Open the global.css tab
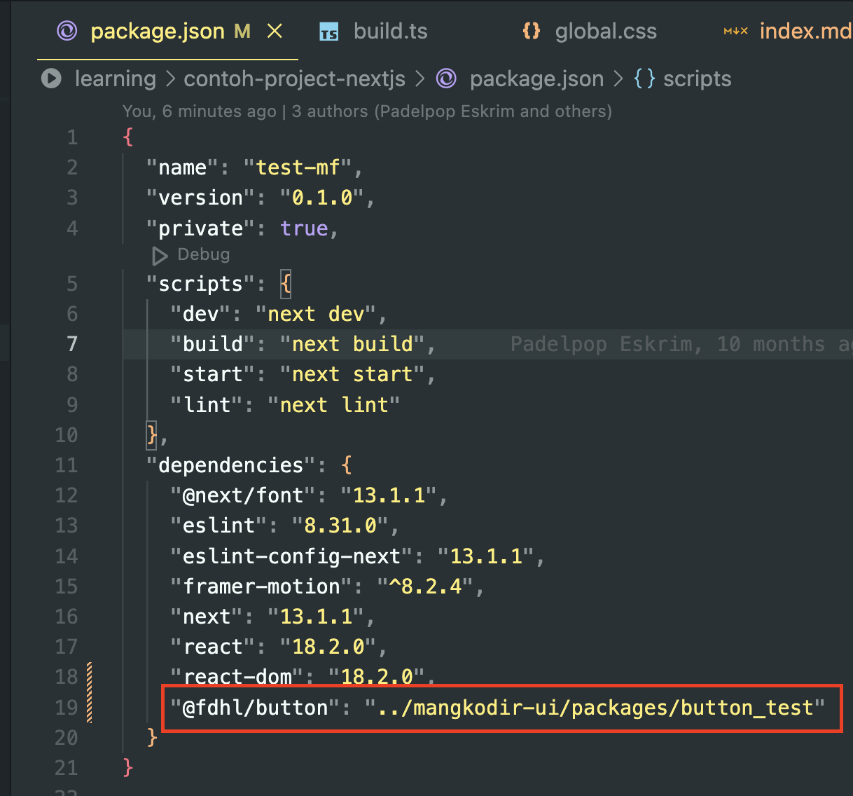The width and height of the screenshot is (853, 796). coord(606,31)
